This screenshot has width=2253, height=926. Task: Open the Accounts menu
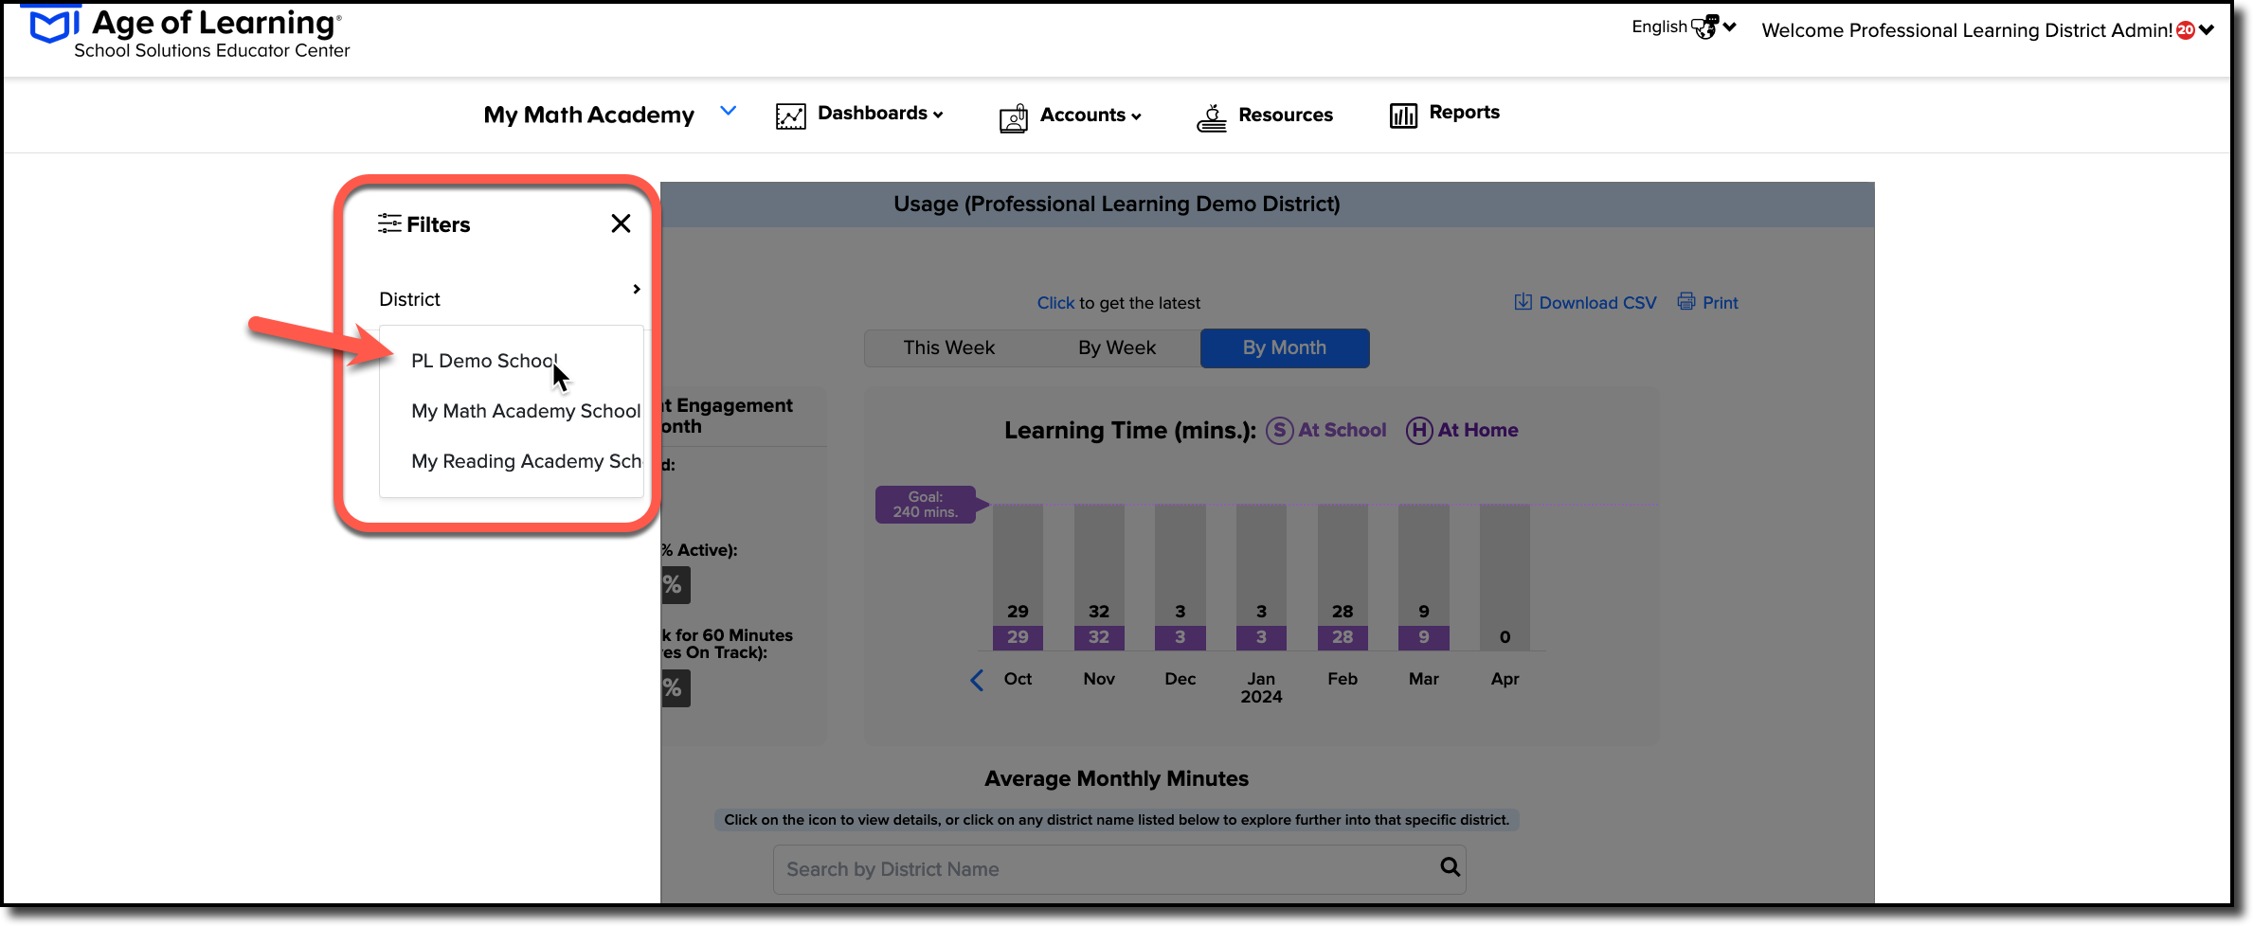pos(1090,116)
